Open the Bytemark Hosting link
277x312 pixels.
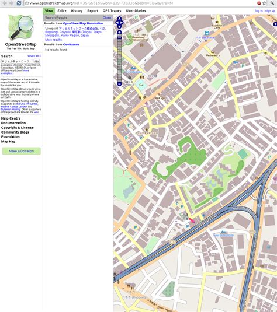pyautogui.click(x=11, y=110)
